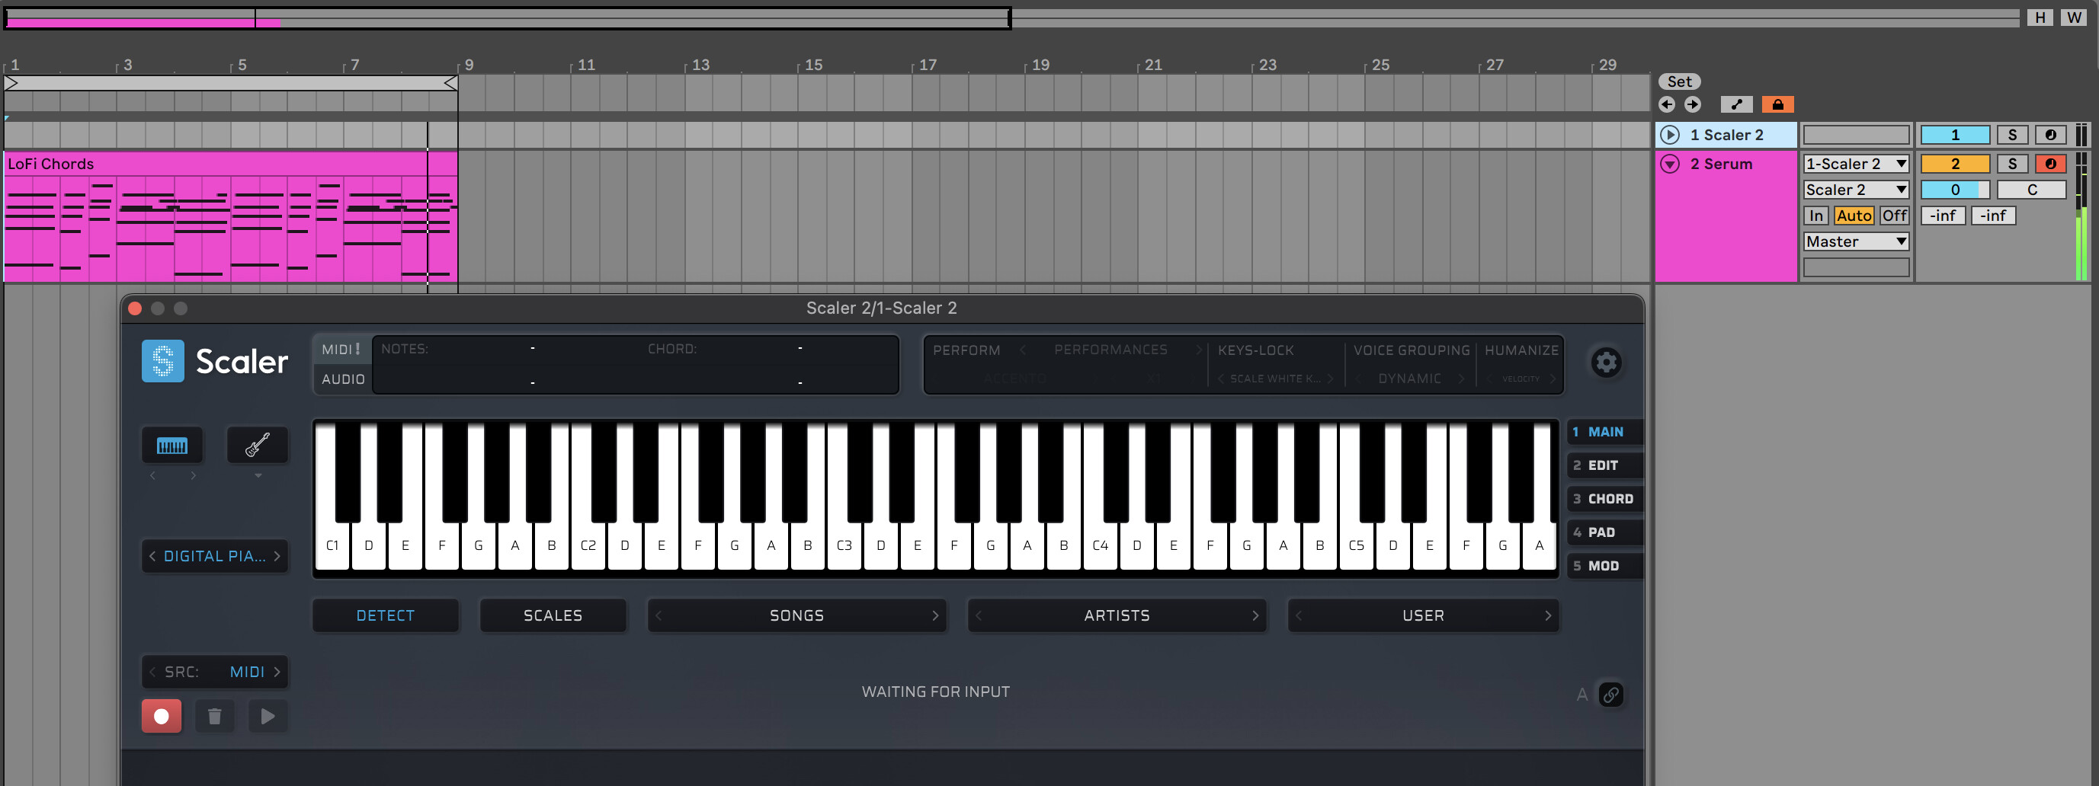
Task: Switch to the MAIN tab
Action: click(x=1604, y=433)
